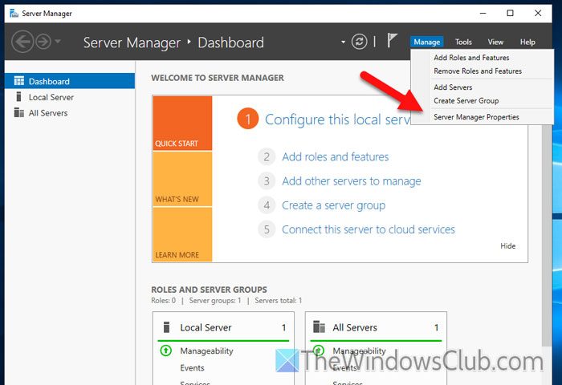Image resolution: width=562 pixels, height=385 pixels.
Task: Open Server Manager Properties
Action: click(x=482, y=117)
